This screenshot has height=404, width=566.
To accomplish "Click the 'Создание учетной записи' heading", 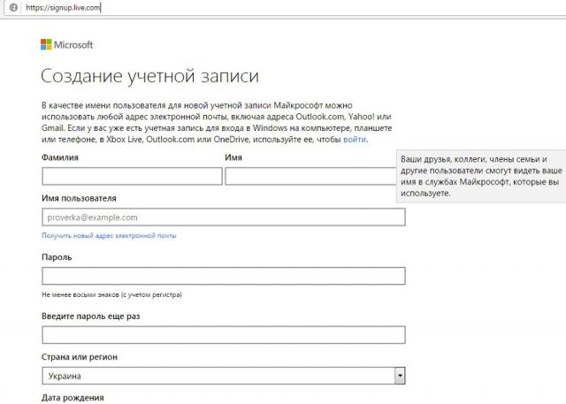I will 149,76.
